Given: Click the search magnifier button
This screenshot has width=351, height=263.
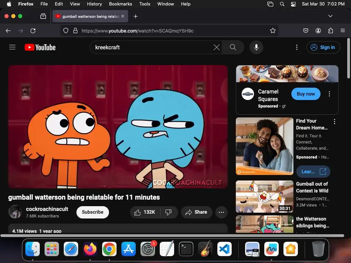Looking at the screenshot, I should pos(233,47).
